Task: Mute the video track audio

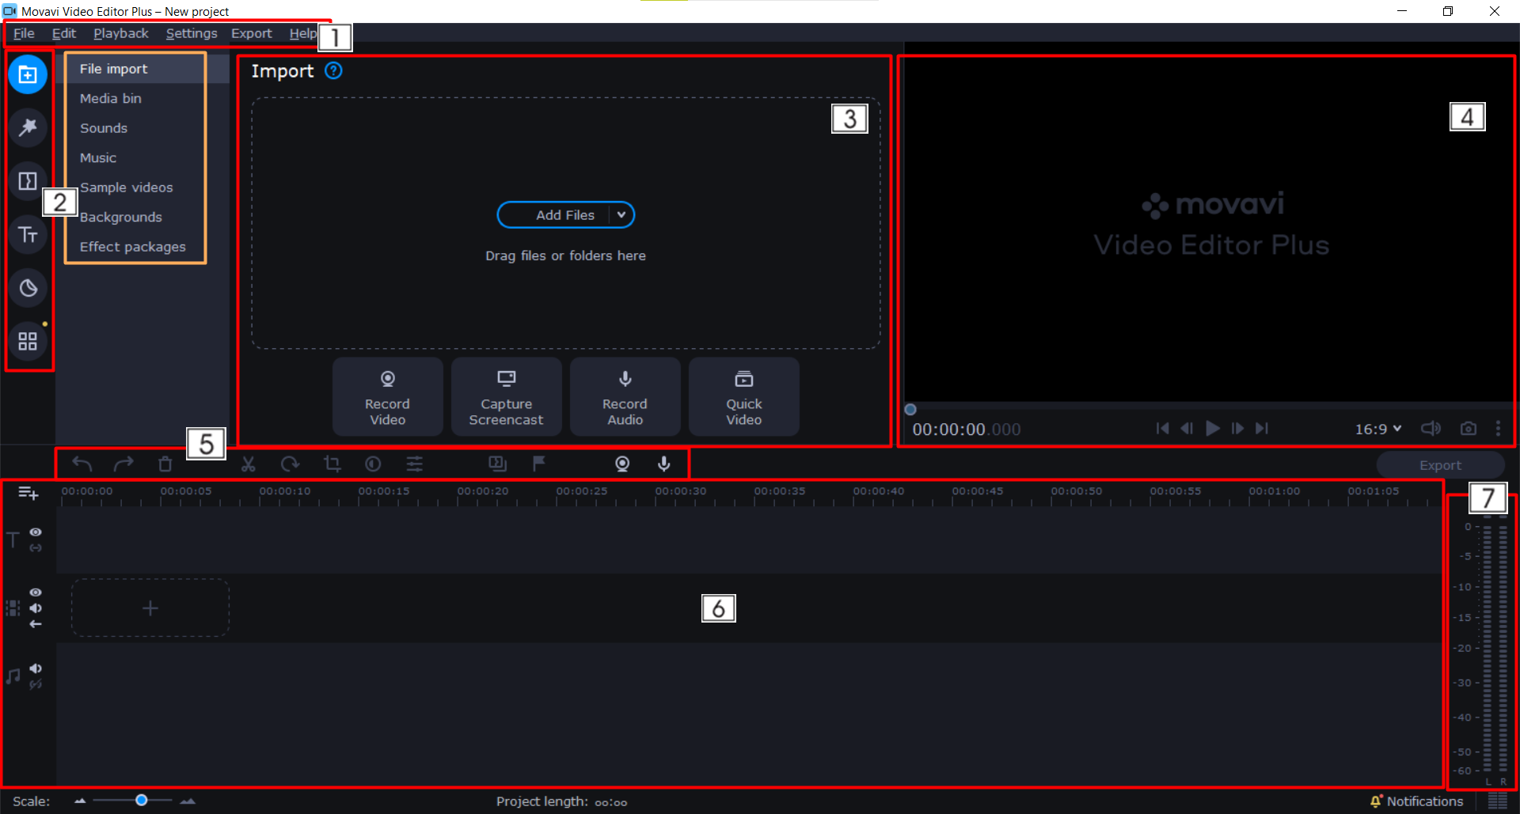Action: pos(36,608)
